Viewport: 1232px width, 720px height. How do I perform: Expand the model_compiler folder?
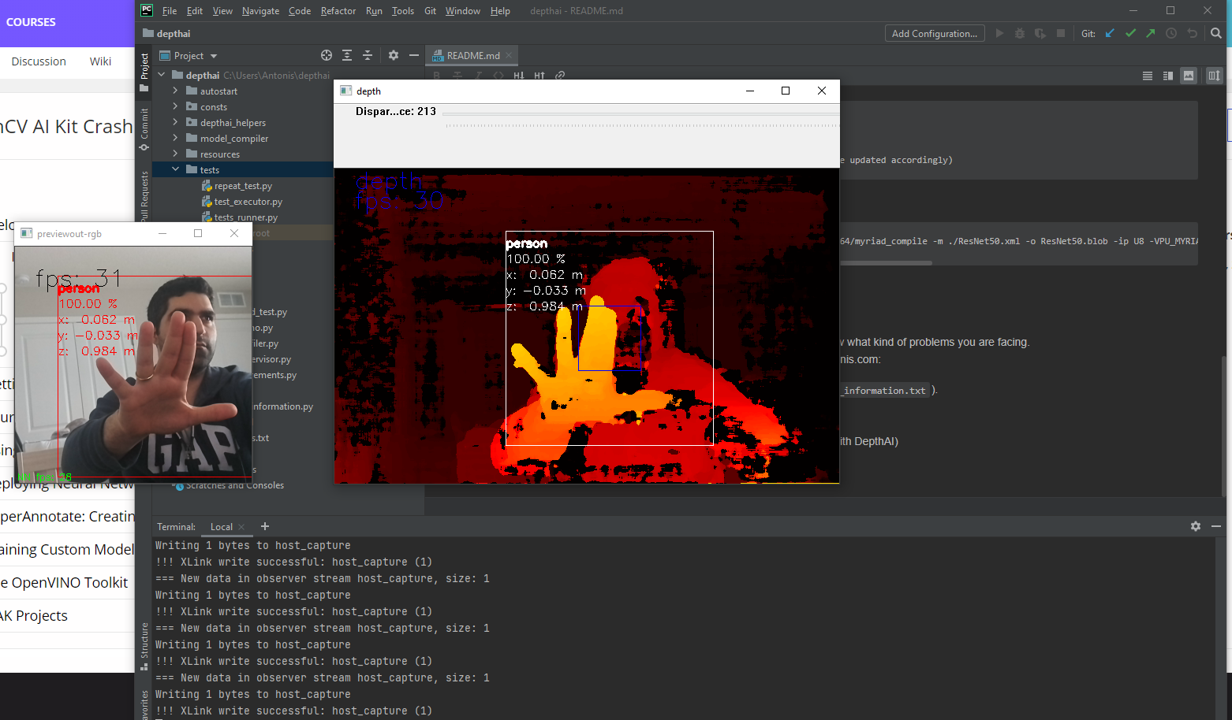click(175, 138)
